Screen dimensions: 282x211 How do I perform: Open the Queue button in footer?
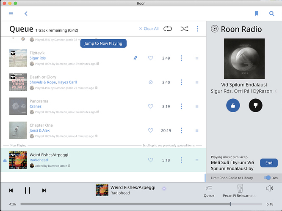(209, 191)
